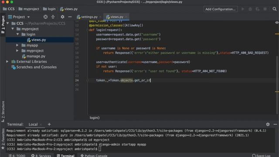279x157 pixels.
Task: Select the External Libraries label
Action: pos(31,61)
